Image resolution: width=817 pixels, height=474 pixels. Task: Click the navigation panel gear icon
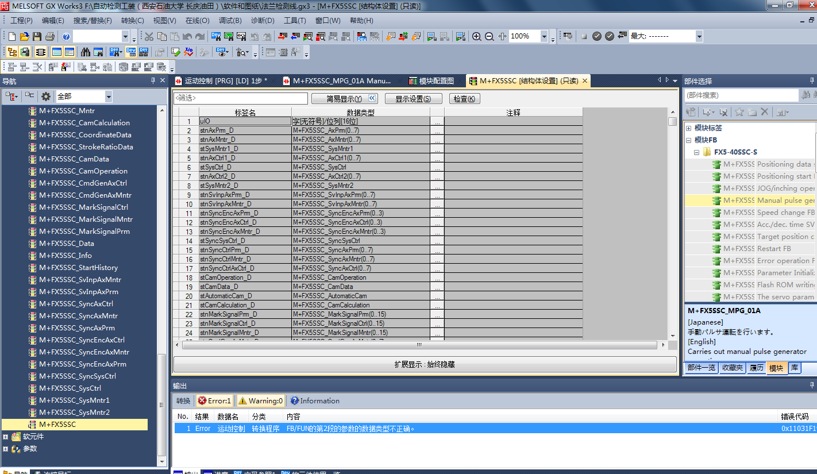[46, 97]
